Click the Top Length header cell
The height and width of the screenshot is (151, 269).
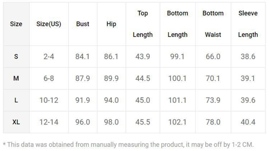tap(143, 24)
